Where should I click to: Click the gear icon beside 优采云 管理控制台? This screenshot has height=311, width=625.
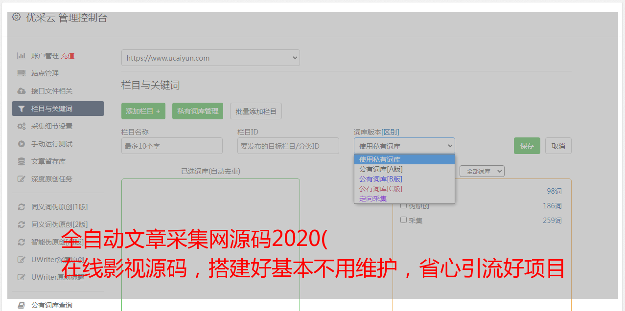pos(17,17)
